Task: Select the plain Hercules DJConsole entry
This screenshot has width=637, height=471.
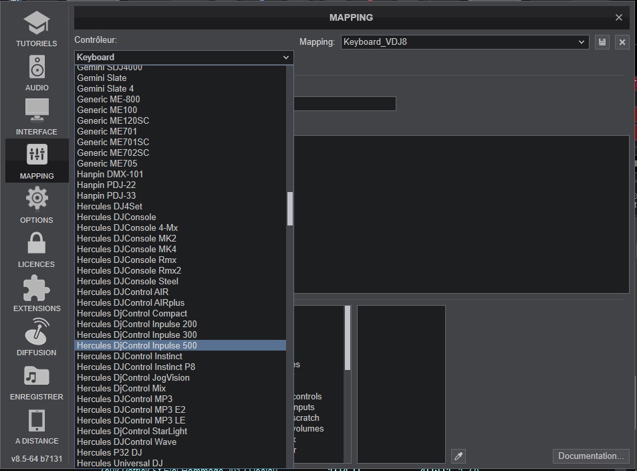Action: [180, 217]
